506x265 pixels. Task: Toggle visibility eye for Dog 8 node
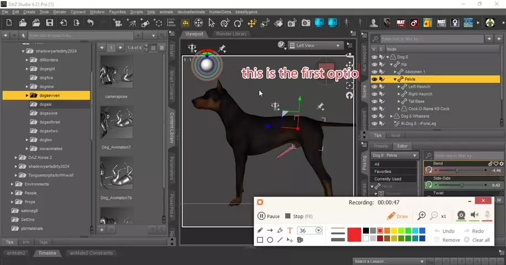pyautogui.click(x=374, y=57)
